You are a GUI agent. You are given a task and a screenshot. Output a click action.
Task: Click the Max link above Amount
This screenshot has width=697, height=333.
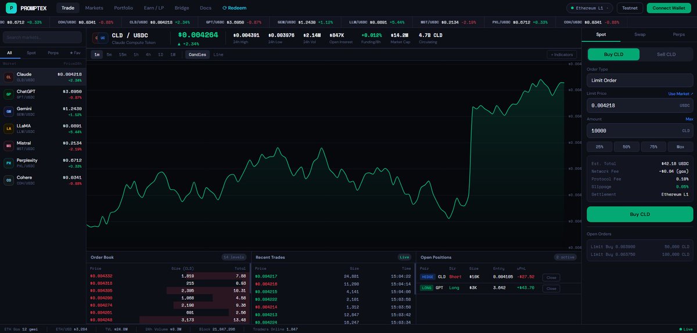coord(689,119)
